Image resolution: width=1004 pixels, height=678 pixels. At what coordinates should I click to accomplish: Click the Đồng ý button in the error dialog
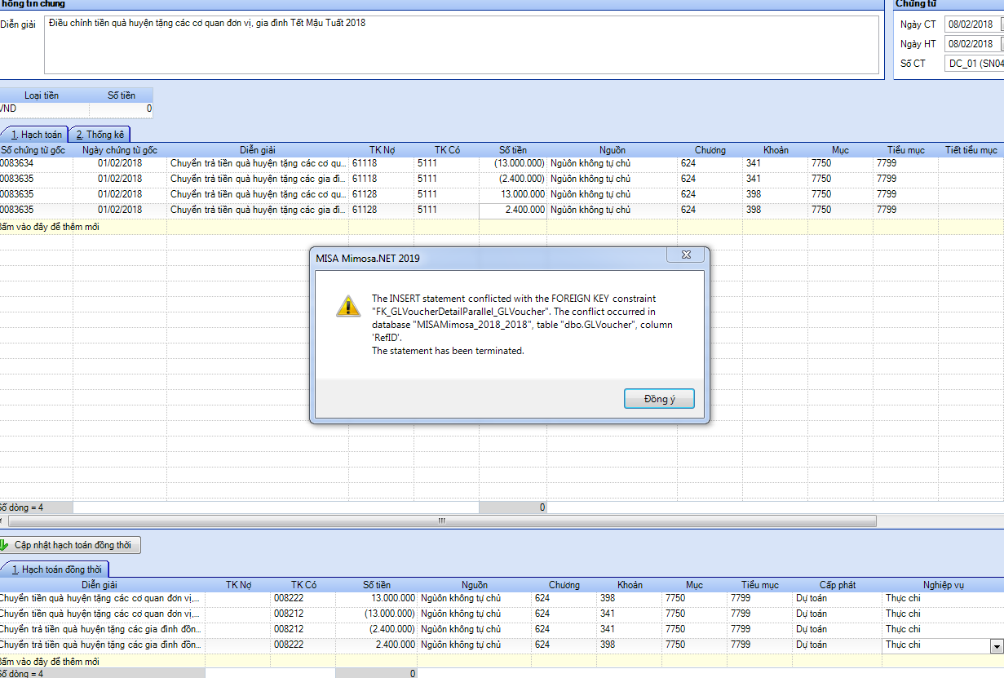coord(659,398)
